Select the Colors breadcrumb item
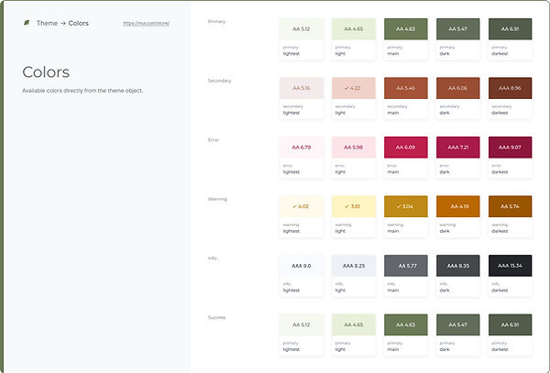This screenshot has width=550, height=373. tap(78, 23)
